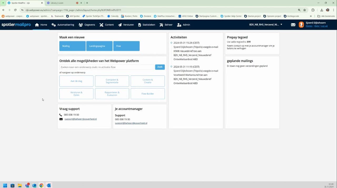Open the Statistieken menu
This screenshot has width=337, height=188.
[x=147, y=25]
